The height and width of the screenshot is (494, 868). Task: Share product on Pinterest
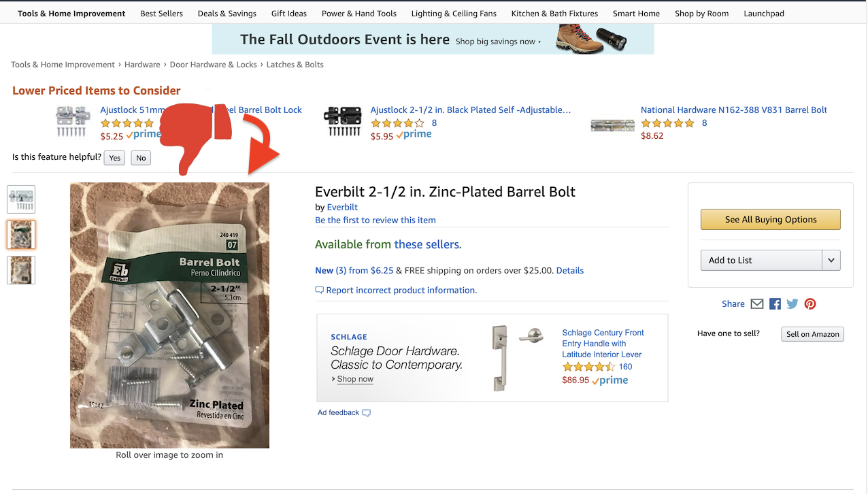click(x=810, y=304)
